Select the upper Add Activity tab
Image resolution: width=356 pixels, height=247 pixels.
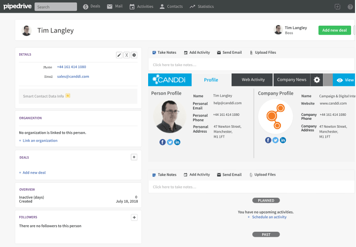[x=197, y=53]
